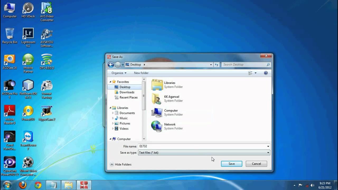This screenshot has height=190, width=338.
Task: Open the Help question mark icon
Action: (x=266, y=73)
